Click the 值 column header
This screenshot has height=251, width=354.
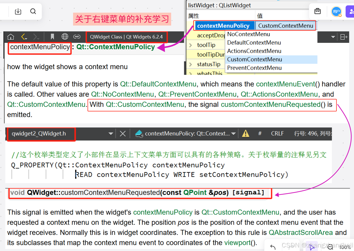(260, 16)
